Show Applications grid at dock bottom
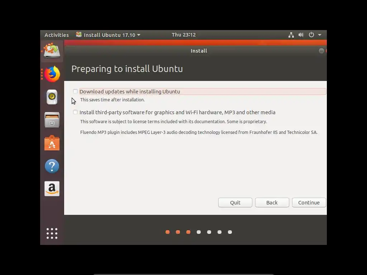367x275 pixels. pos(52,233)
